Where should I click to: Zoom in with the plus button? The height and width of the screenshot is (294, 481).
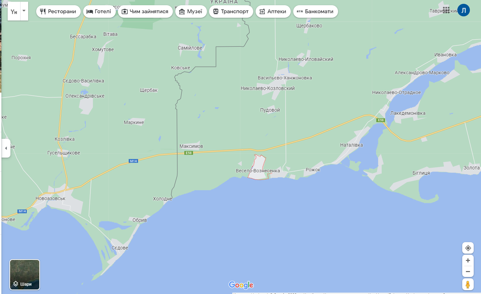tap(468, 261)
